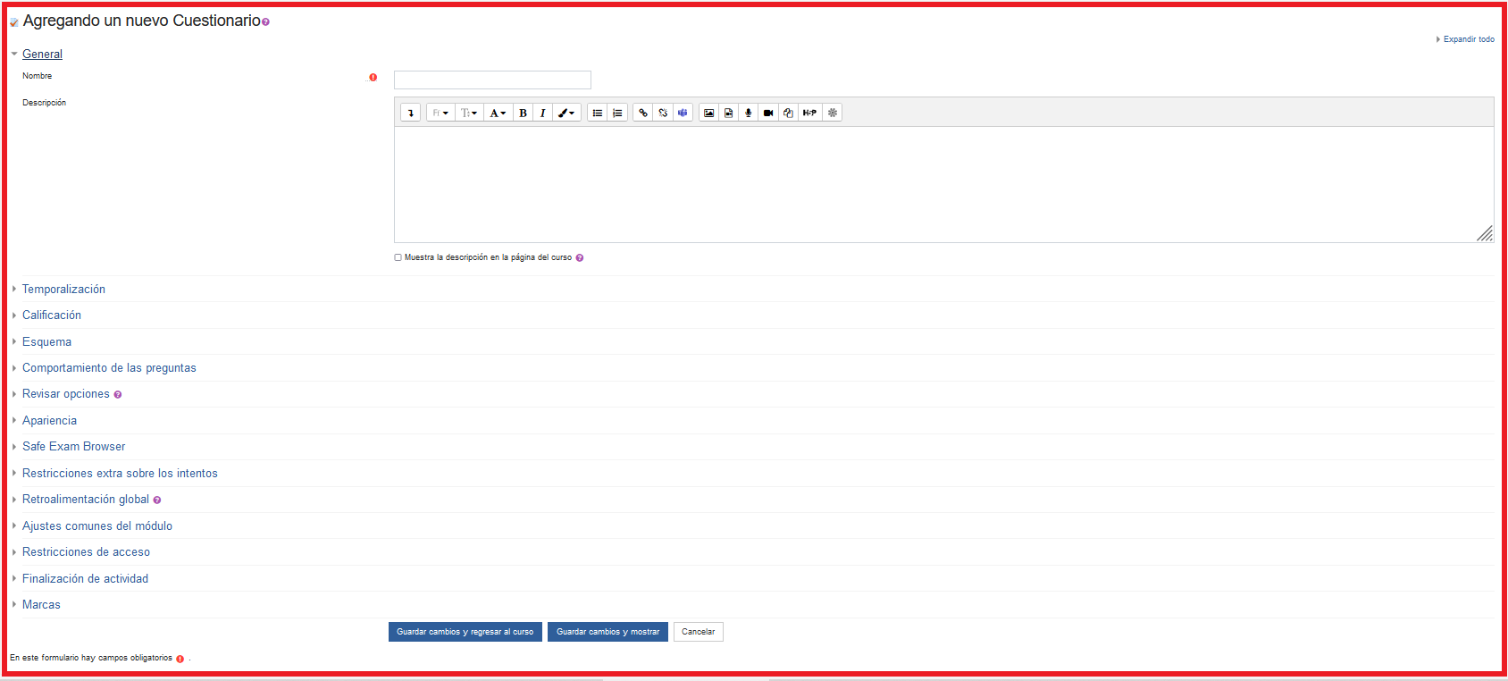Click the Microsoft Teams icon in toolbar
Viewport: 1508px width, 681px height.
point(683,113)
